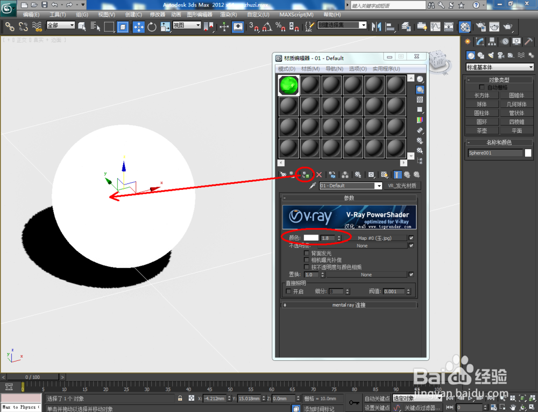Enable the 相机曝光补偿 checkbox
This screenshot has height=412, width=538.
tap(307, 260)
